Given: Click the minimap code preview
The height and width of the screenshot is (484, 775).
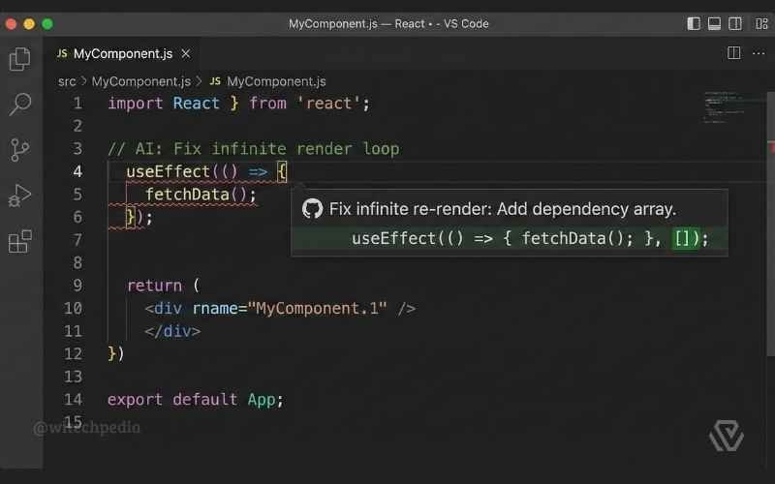Looking at the screenshot, I should click(x=727, y=106).
